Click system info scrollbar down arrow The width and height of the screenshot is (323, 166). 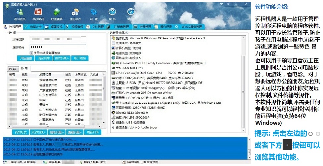click(x=244, y=130)
